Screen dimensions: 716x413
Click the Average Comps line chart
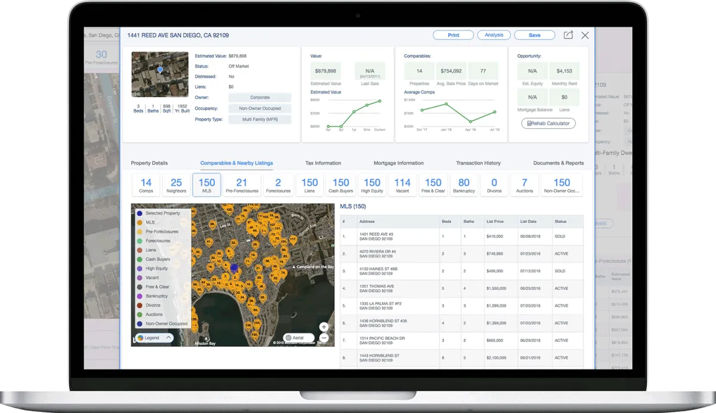tap(450, 113)
